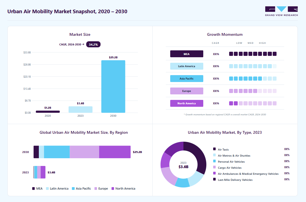Click the Air Metros & Air Shuttles legend label
This screenshot has height=202, width=306.
(234, 155)
